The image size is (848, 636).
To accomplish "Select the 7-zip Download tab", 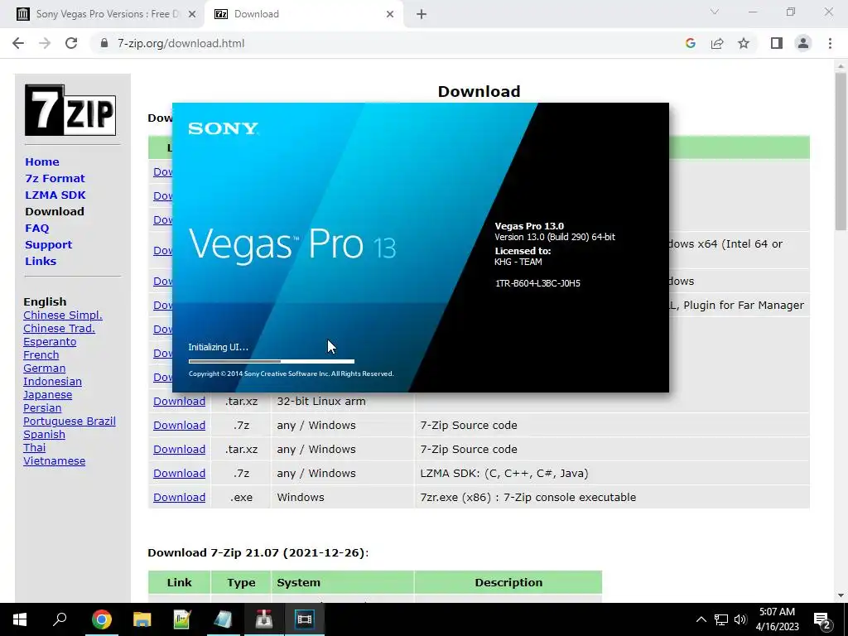I will pos(304,14).
